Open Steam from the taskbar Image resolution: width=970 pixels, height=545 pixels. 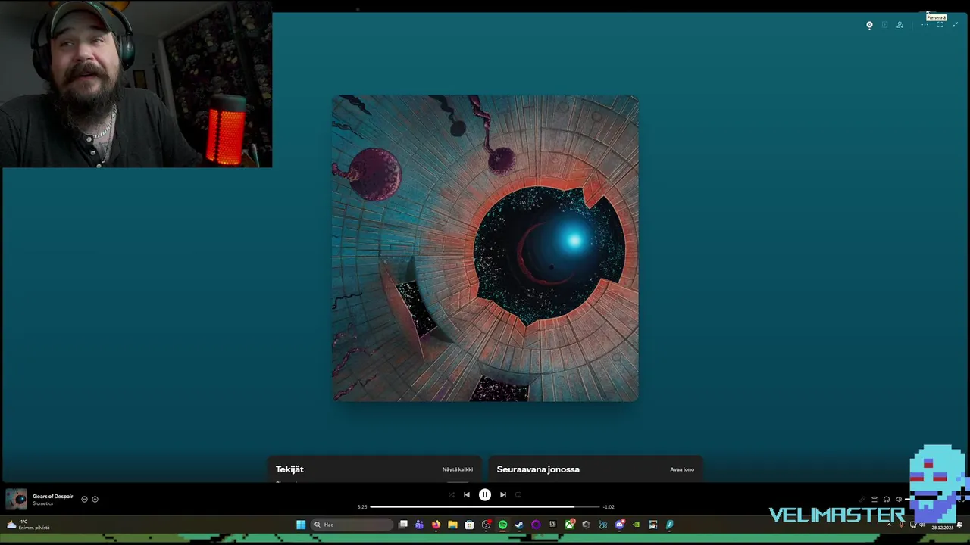(519, 525)
